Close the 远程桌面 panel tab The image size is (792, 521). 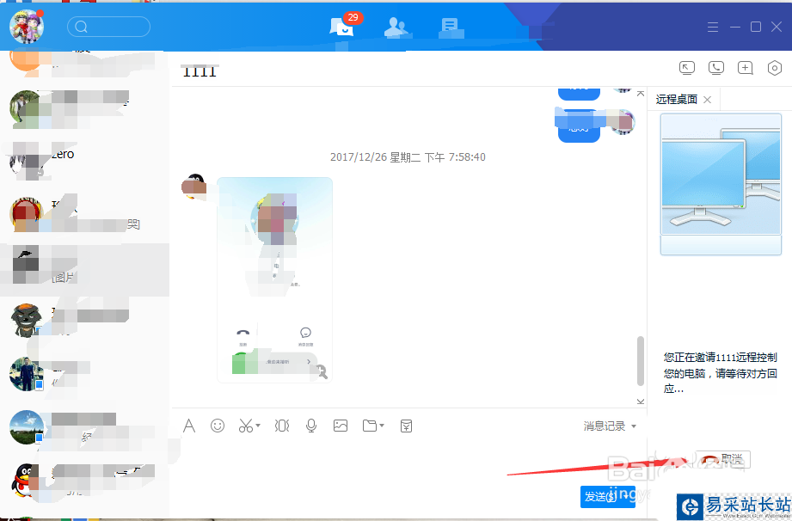(707, 100)
